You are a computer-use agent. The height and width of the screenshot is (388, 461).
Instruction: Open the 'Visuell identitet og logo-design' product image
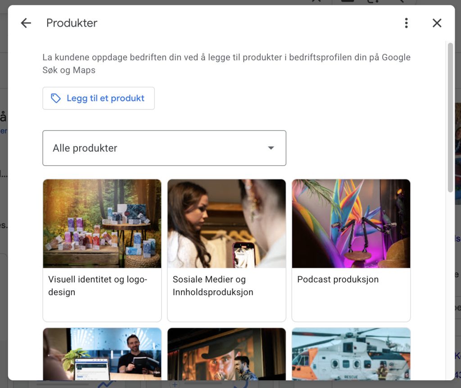coord(102,223)
